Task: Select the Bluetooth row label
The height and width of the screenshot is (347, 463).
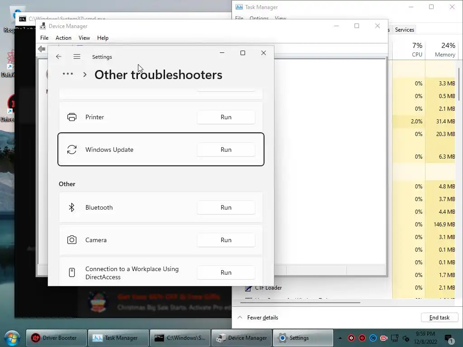Action: click(x=99, y=207)
